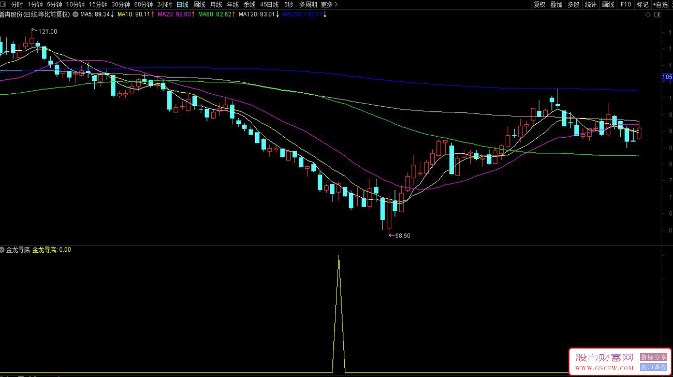Click the 标记 mark button
This screenshot has width=673, height=377.
pos(642,4)
